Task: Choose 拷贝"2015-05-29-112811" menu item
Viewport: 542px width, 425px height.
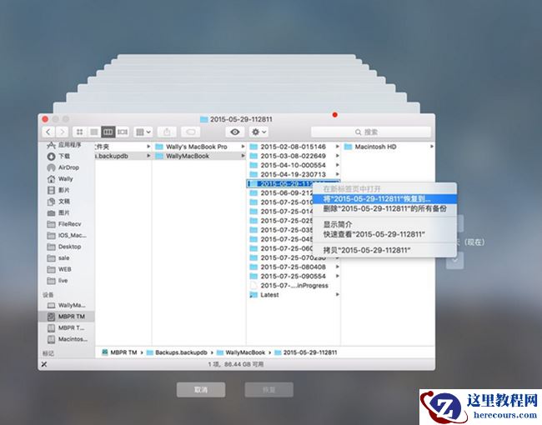Action: [x=384, y=251]
